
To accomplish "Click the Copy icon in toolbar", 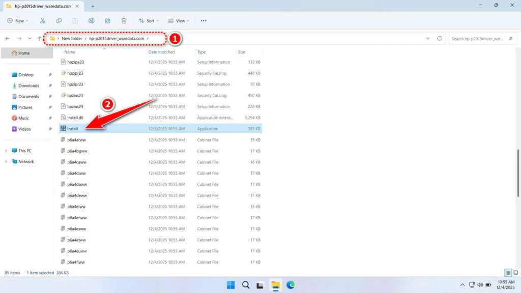I will 59,21.
